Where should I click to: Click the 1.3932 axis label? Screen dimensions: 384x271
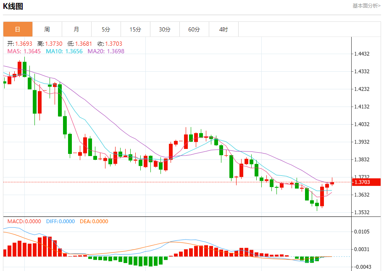click(x=362, y=142)
